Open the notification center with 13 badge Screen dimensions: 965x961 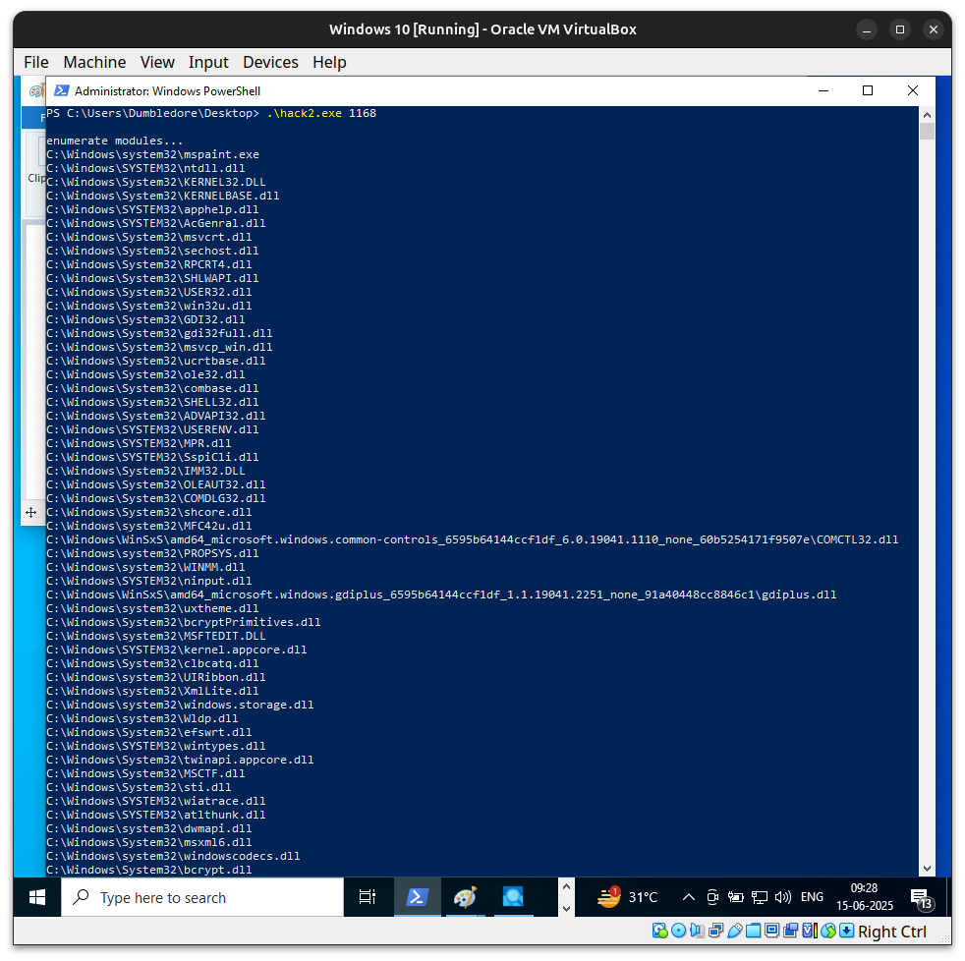click(x=922, y=898)
